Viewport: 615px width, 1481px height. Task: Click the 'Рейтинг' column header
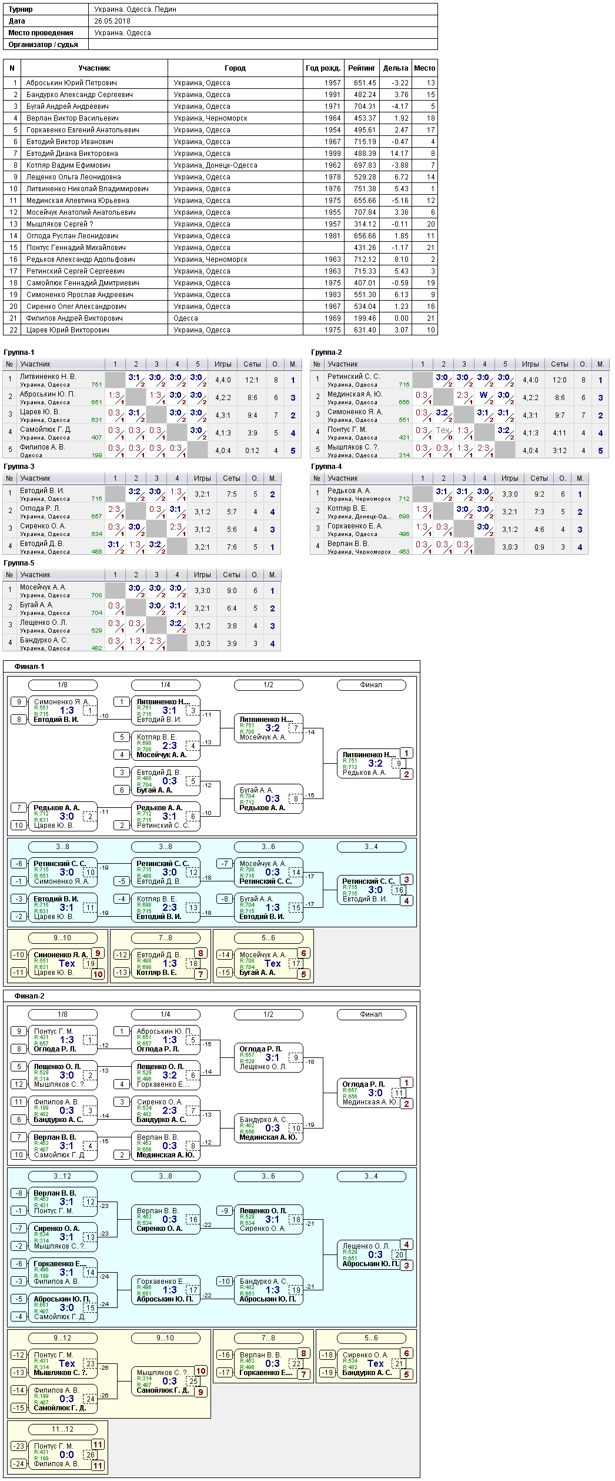click(x=361, y=68)
